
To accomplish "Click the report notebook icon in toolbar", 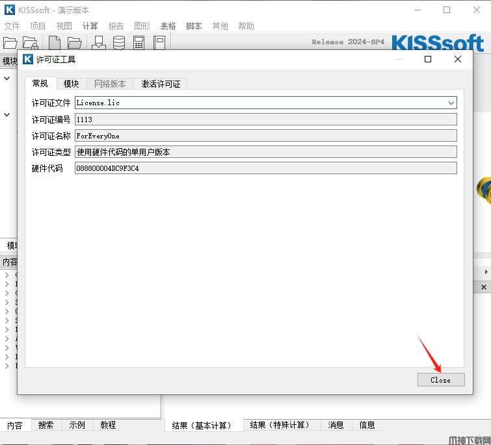I will 159,42.
